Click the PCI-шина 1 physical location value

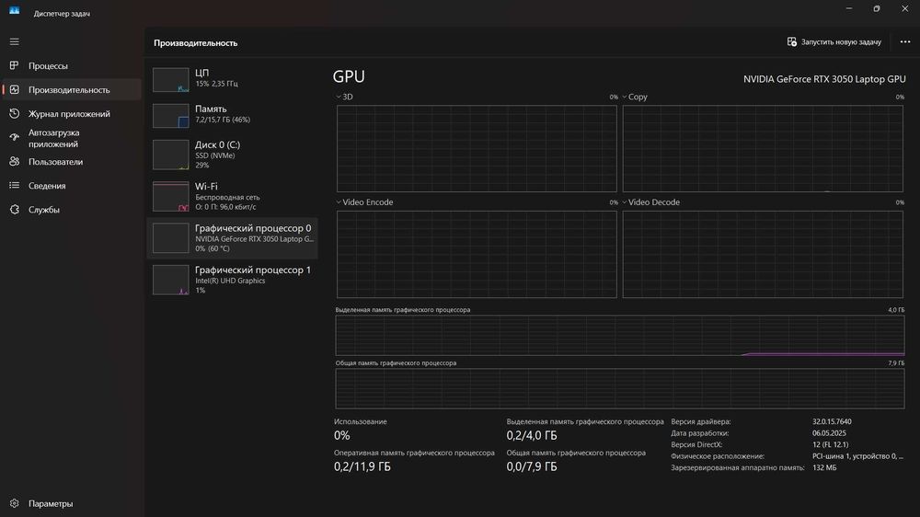857,456
